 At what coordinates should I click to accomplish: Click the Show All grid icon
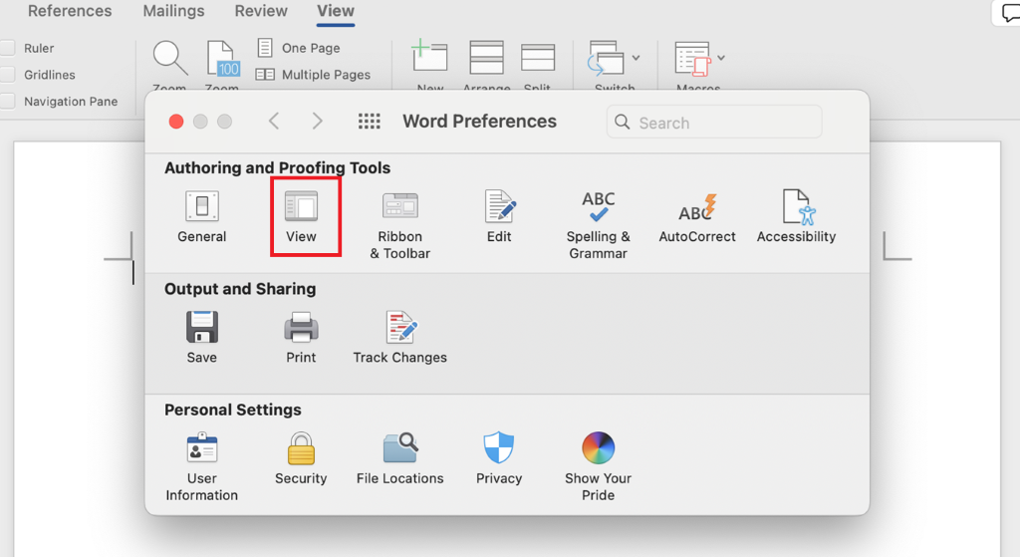tap(369, 122)
